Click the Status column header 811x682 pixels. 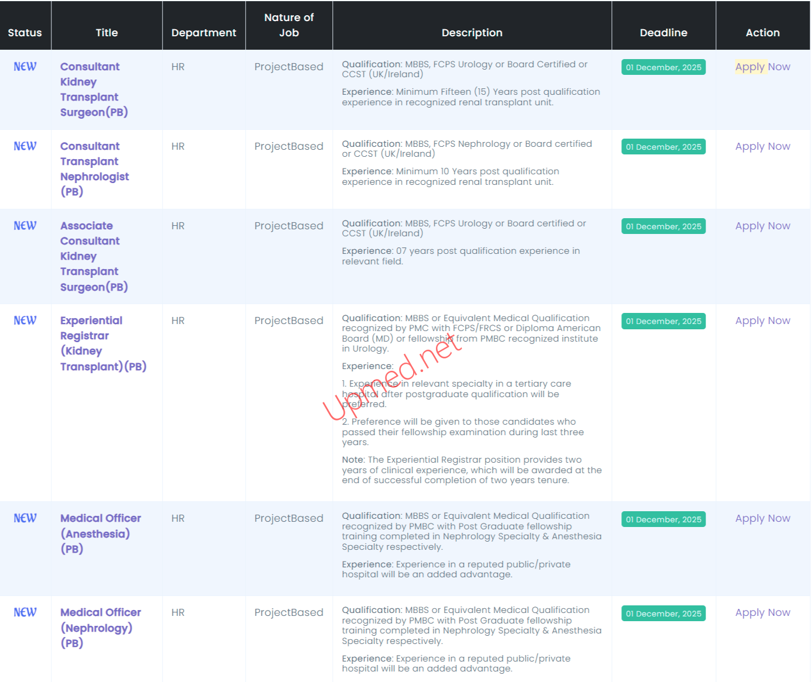(25, 33)
